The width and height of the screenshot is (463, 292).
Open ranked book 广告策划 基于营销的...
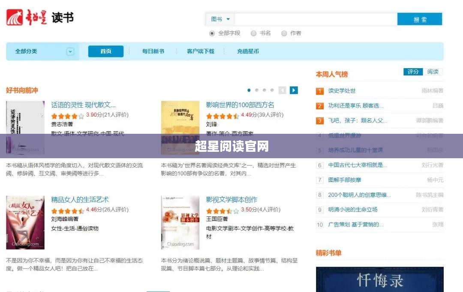pos(356,225)
